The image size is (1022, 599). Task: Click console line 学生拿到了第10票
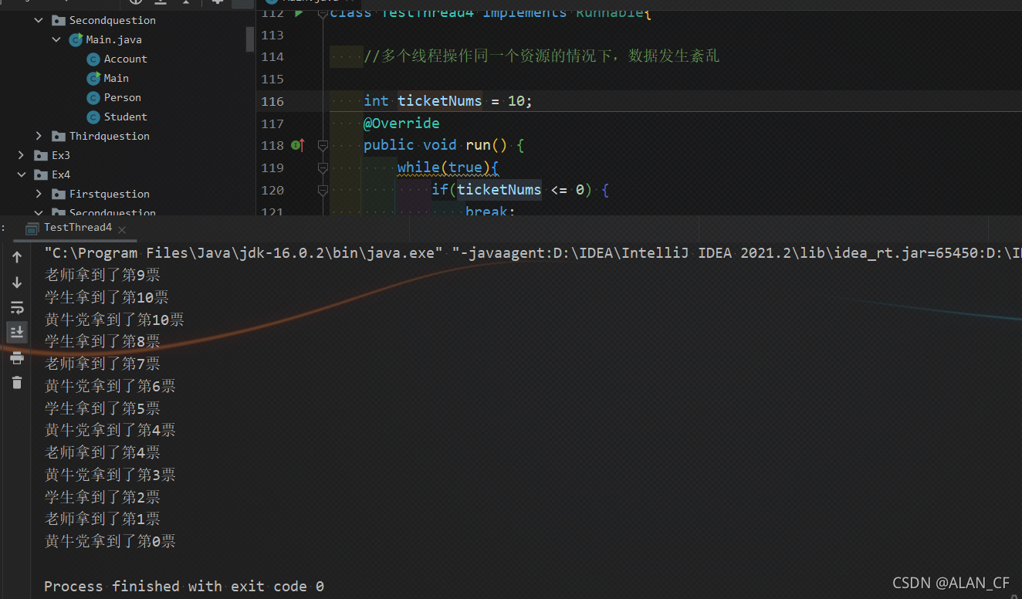click(107, 297)
